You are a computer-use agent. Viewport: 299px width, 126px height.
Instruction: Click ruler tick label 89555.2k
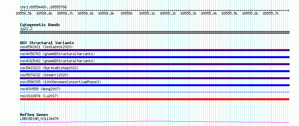point(168,13)
